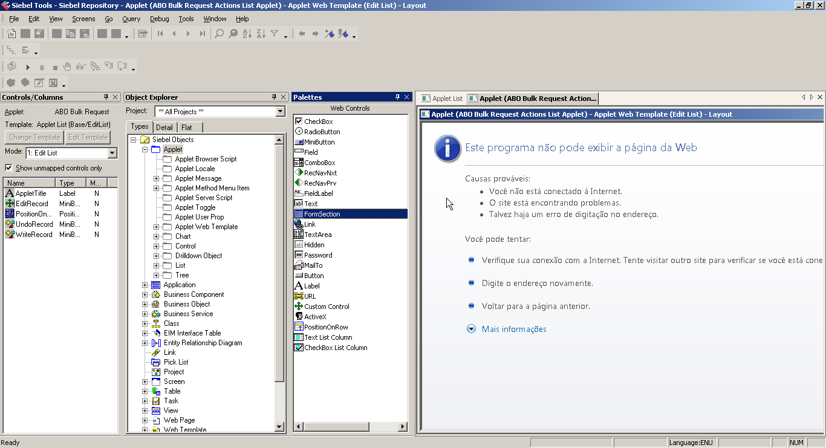Select the RadioButton palette control
The width and height of the screenshot is (826, 448).
pyautogui.click(x=322, y=132)
